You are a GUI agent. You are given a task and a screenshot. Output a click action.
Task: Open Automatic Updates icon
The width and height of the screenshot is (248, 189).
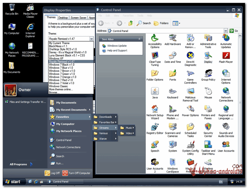click(226, 42)
